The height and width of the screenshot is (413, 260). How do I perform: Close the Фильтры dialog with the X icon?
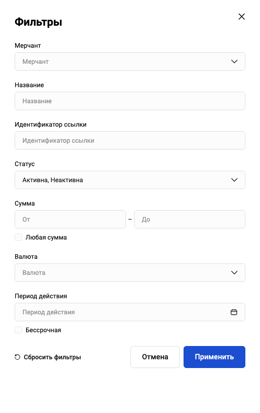(242, 17)
